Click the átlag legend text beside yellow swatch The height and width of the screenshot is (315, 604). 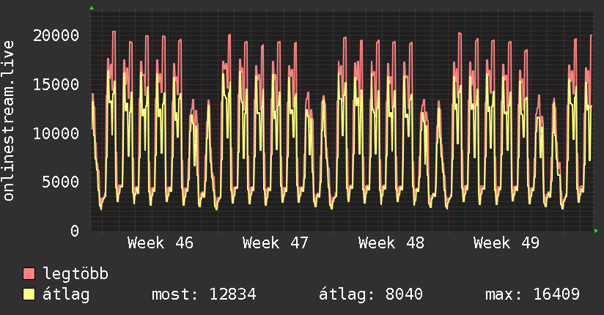point(67,294)
